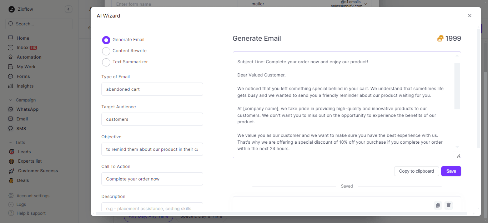Select the Text Summarizer radio option
This screenshot has width=488, height=223.
pyautogui.click(x=106, y=62)
